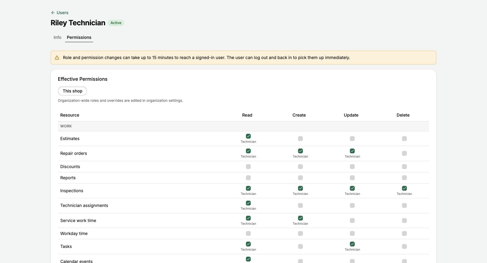Screen dimensions: 487x263
Task: Click the Effective Permissions heading
Action: point(83,79)
